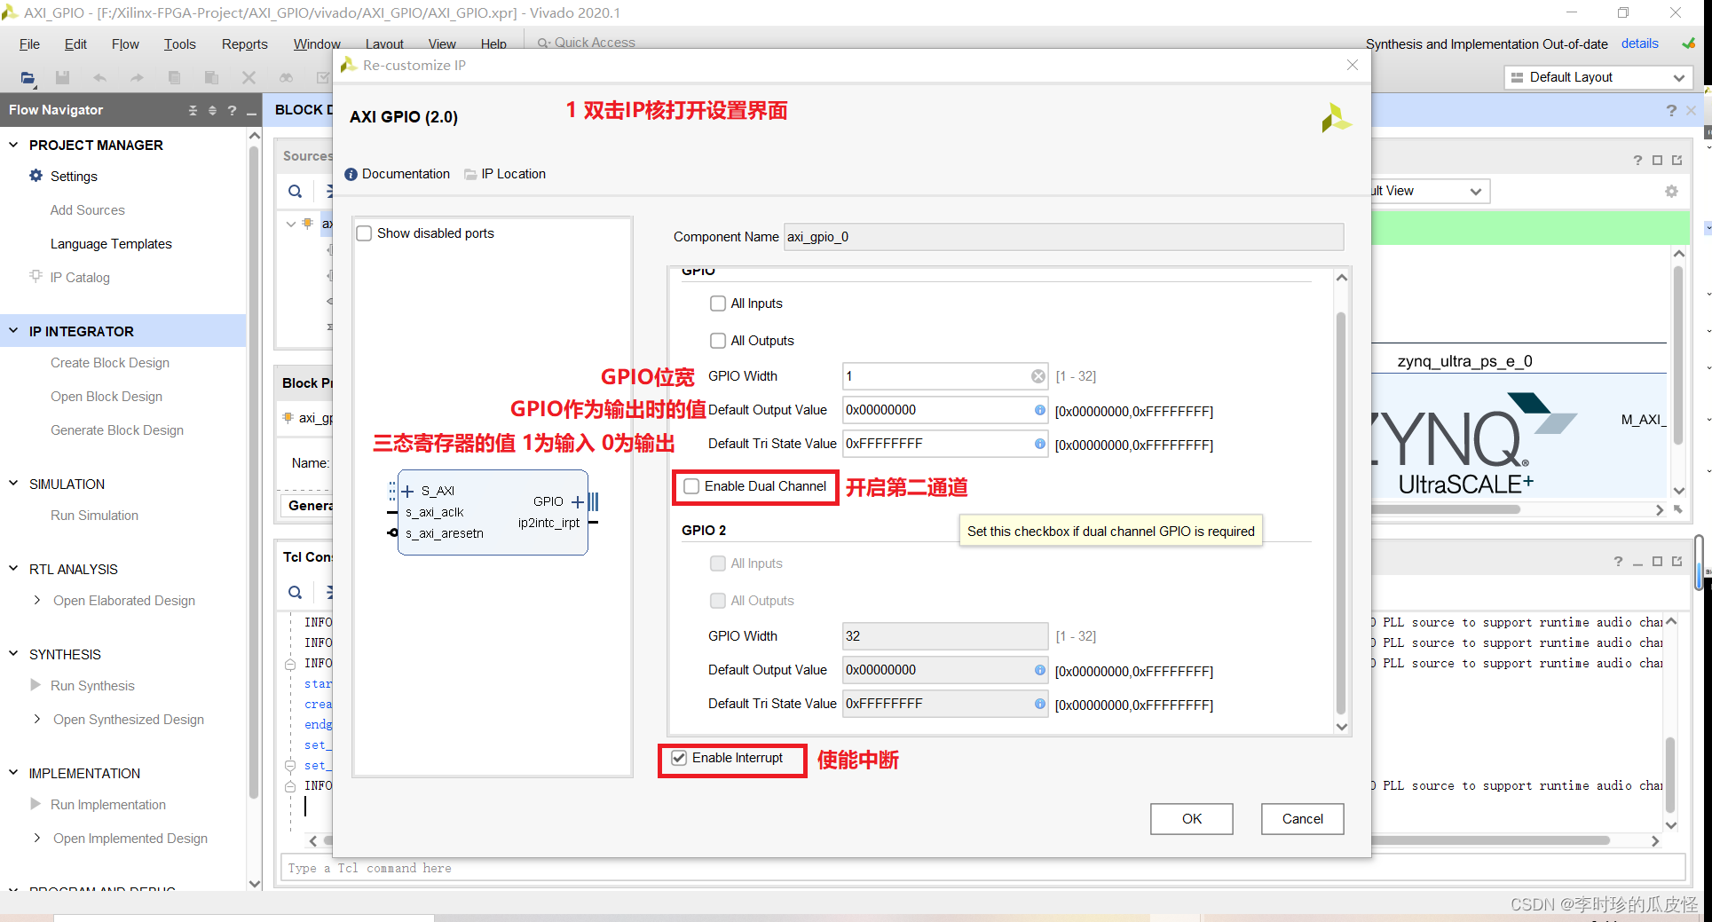Collapse all sections in Flow Navigator header
1712x922 pixels.
pos(193,111)
